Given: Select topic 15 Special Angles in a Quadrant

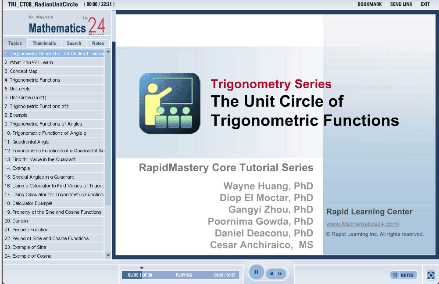Looking at the screenshot, I should coord(54,177).
